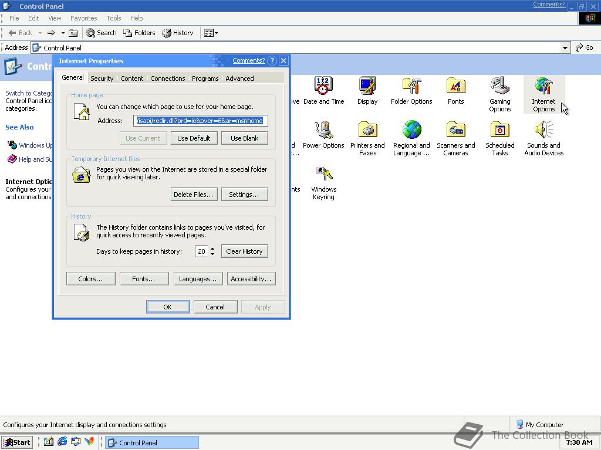
Task: Open the Tools menu
Action: [114, 18]
